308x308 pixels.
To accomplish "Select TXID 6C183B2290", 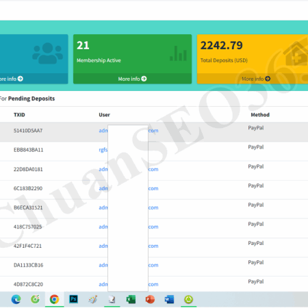I will (28, 188).
